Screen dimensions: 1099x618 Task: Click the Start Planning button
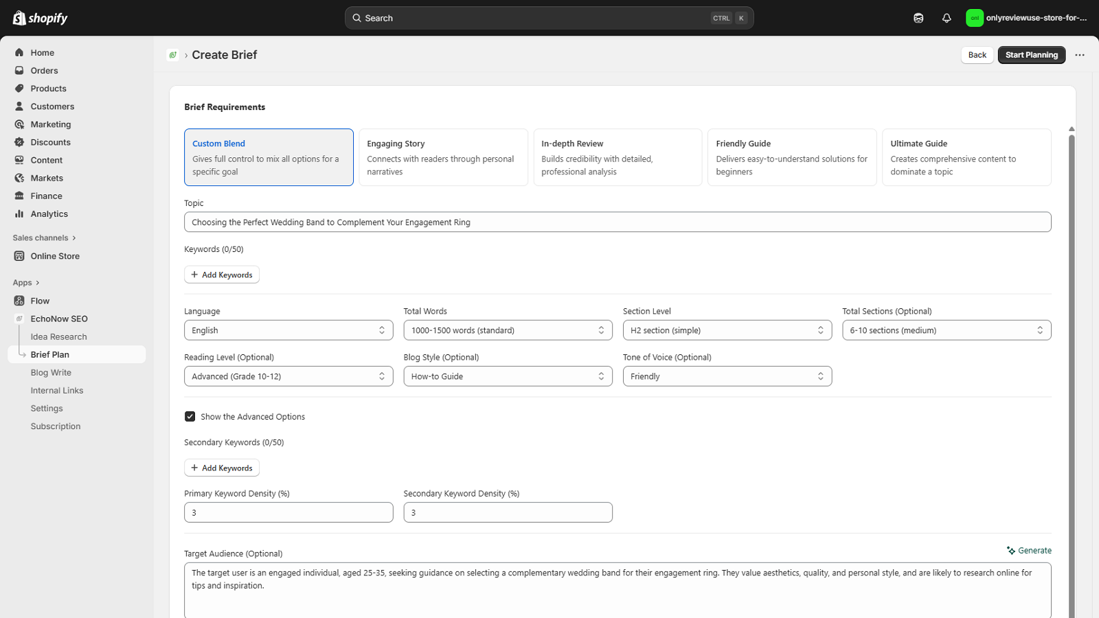pos(1031,54)
